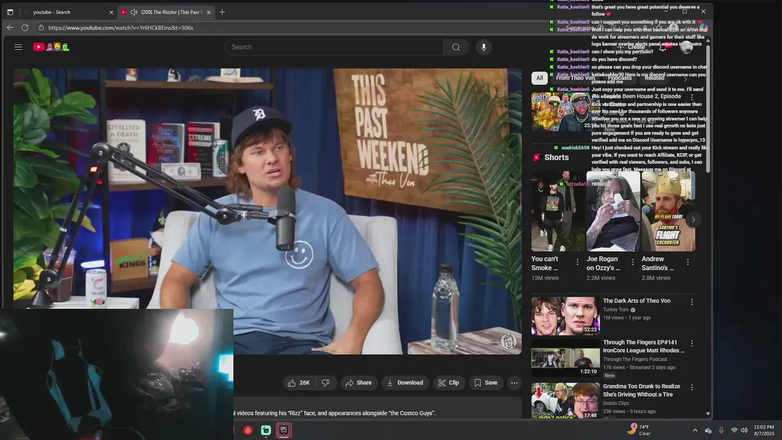Open the 'Through The Fingers EP#141' title
This screenshot has height=440, width=782.
(x=644, y=347)
